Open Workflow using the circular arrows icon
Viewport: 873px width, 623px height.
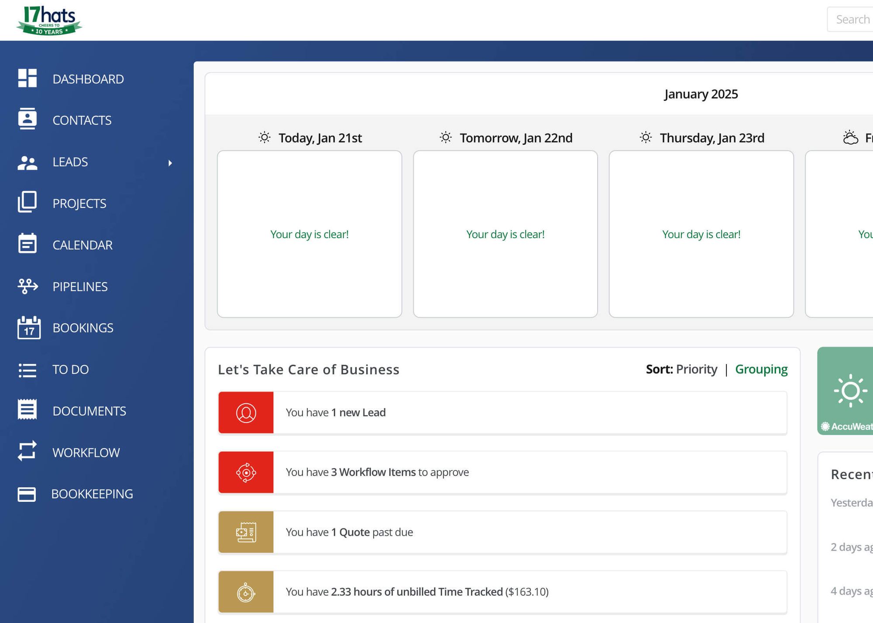pos(27,452)
